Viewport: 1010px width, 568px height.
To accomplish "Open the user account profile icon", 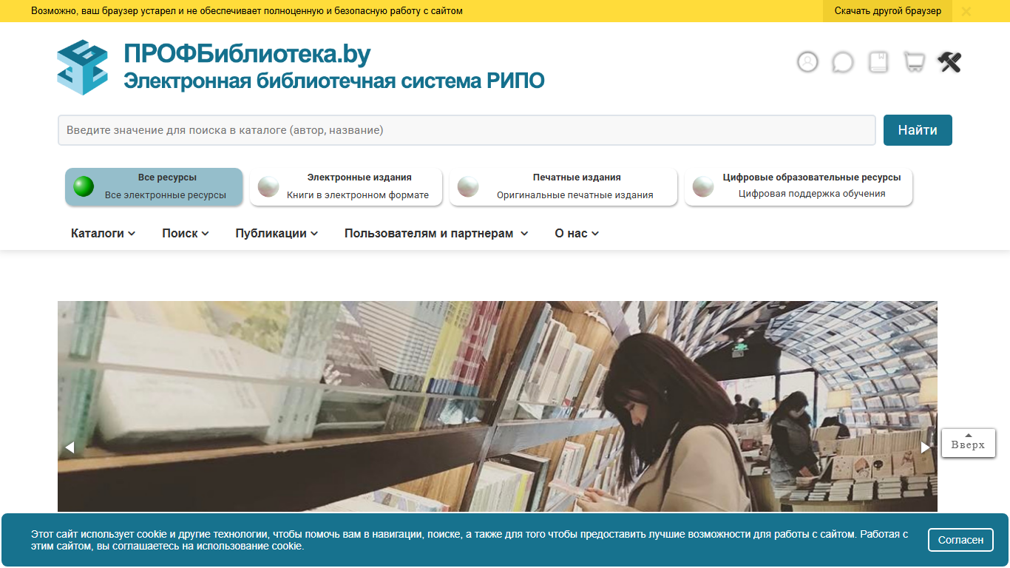I will [x=807, y=61].
